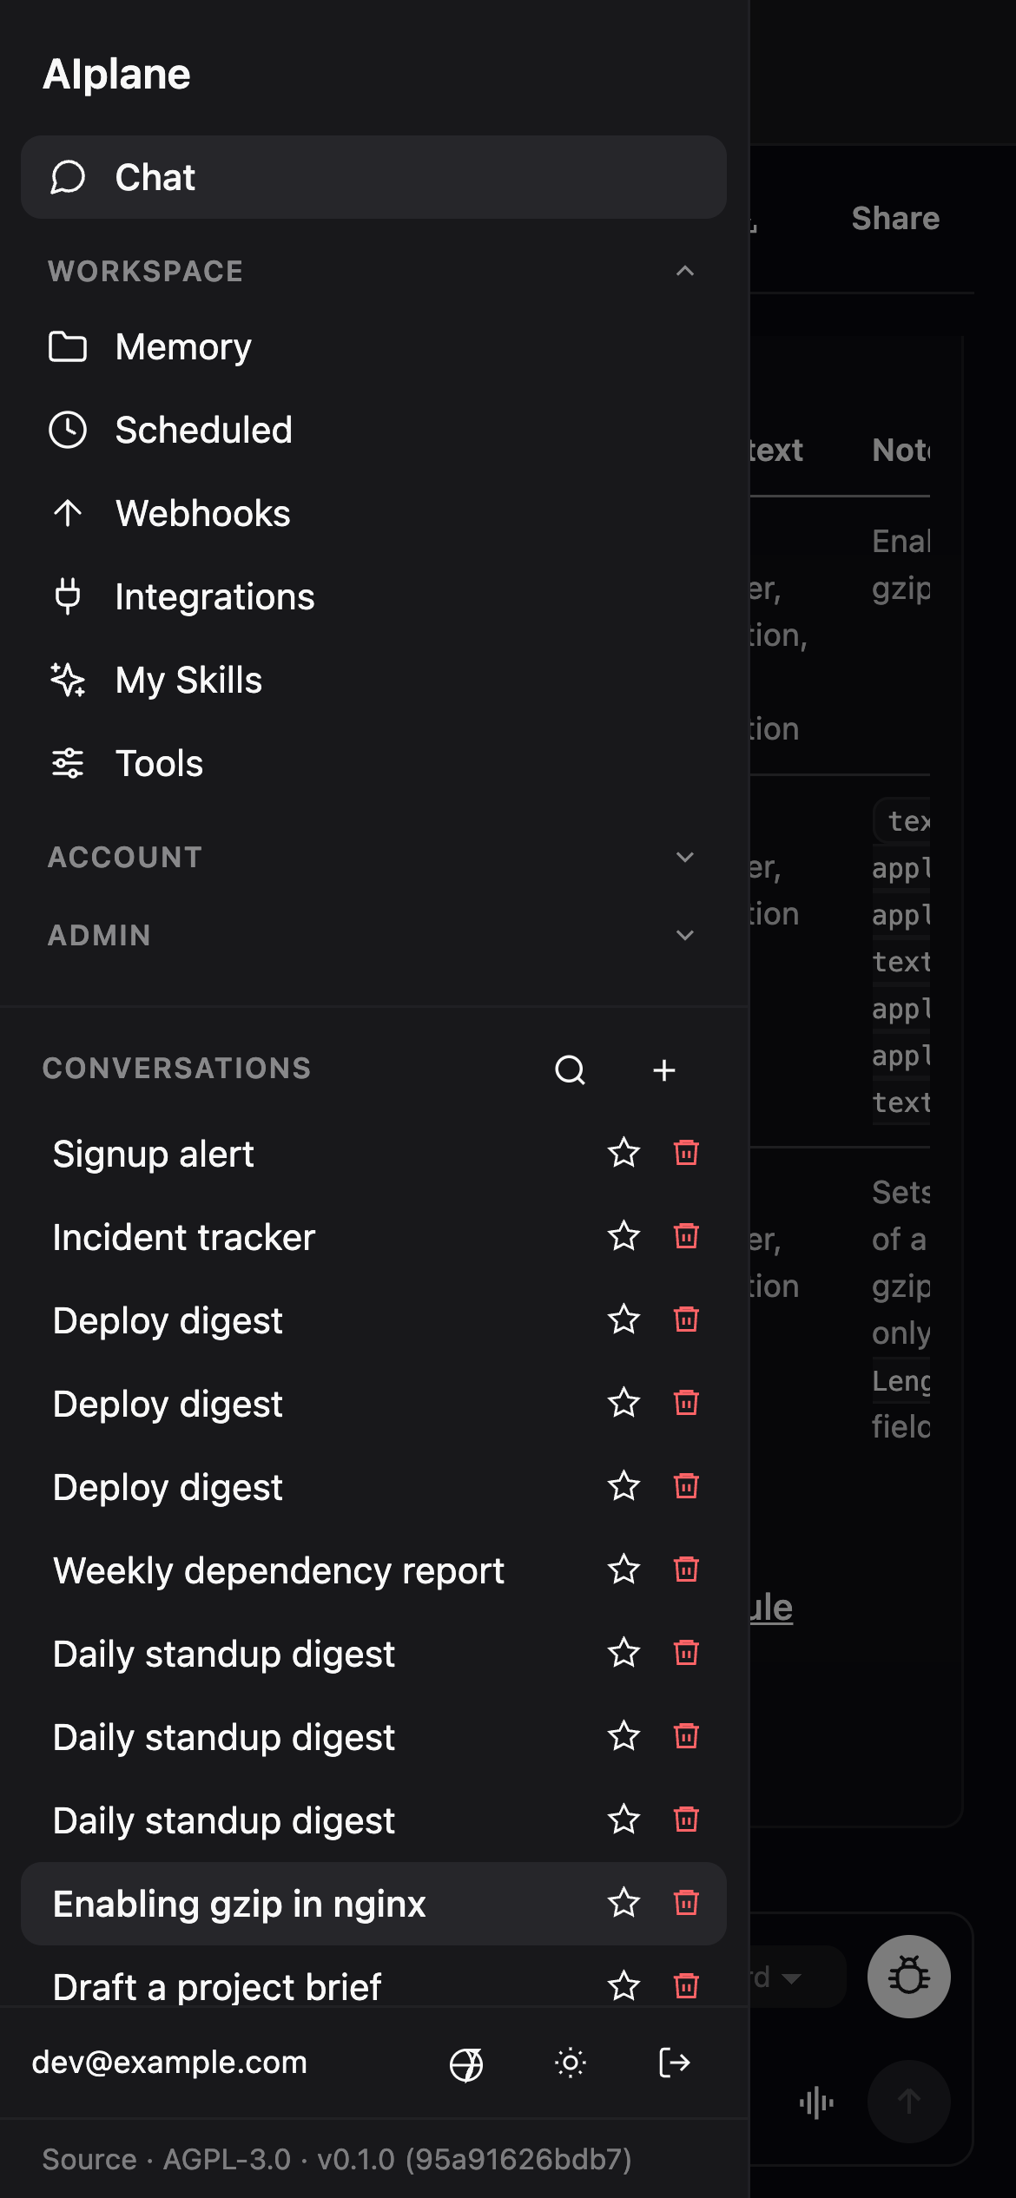Delete the Signup alert conversation
The height and width of the screenshot is (2198, 1016).
pyautogui.click(x=686, y=1154)
